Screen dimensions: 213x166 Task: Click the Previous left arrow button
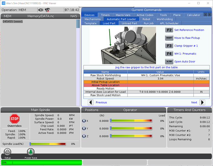[91, 102]
